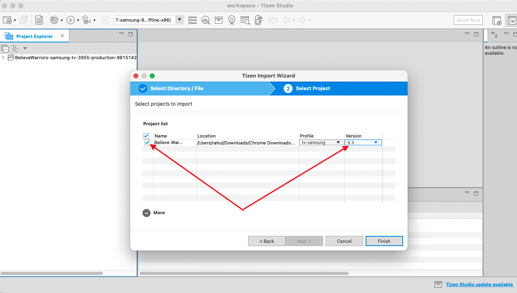Select the Web perspective icon

point(512,20)
